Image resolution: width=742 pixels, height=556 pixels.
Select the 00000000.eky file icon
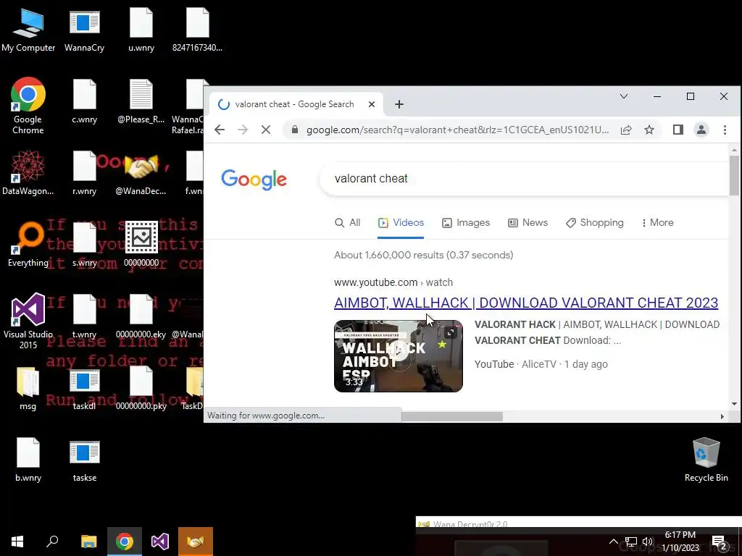pyautogui.click(x=141, y=317)
